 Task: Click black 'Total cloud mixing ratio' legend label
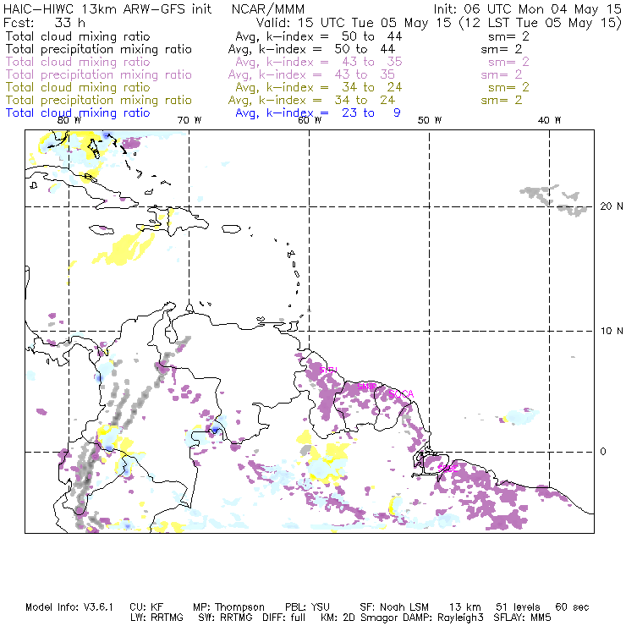tap(78, 36)
